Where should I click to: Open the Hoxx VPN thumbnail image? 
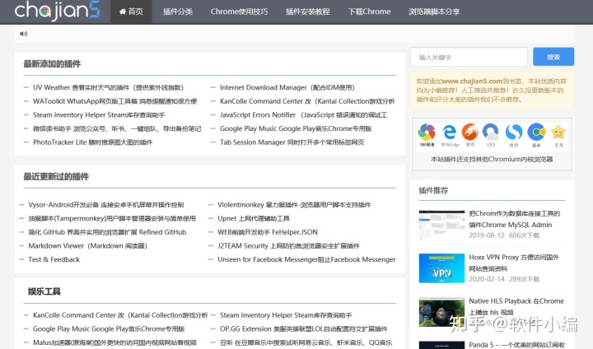tap(441, 268)
